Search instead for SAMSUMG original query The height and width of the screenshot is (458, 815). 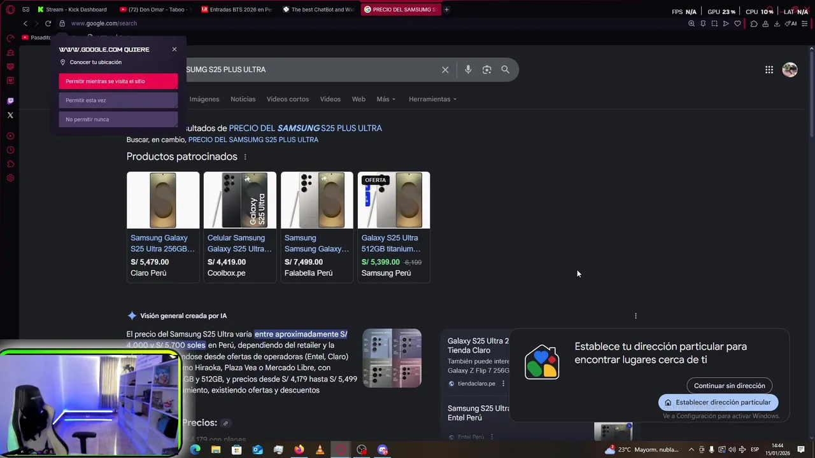(x=253, y=140)
